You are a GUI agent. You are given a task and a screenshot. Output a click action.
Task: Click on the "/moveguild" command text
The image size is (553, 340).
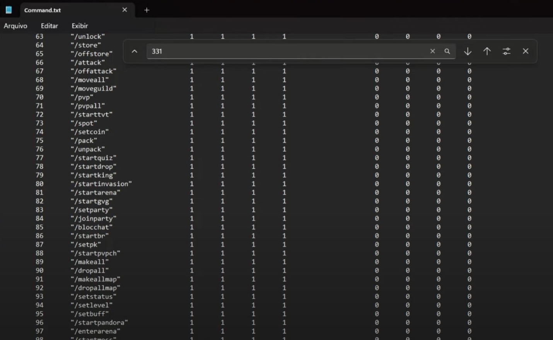point(93,88)
